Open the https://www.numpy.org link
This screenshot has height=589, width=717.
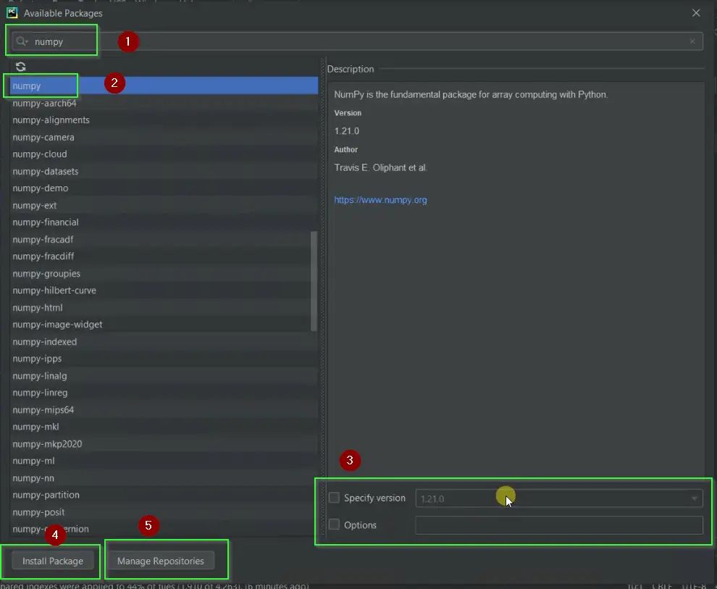coord(380,200)
